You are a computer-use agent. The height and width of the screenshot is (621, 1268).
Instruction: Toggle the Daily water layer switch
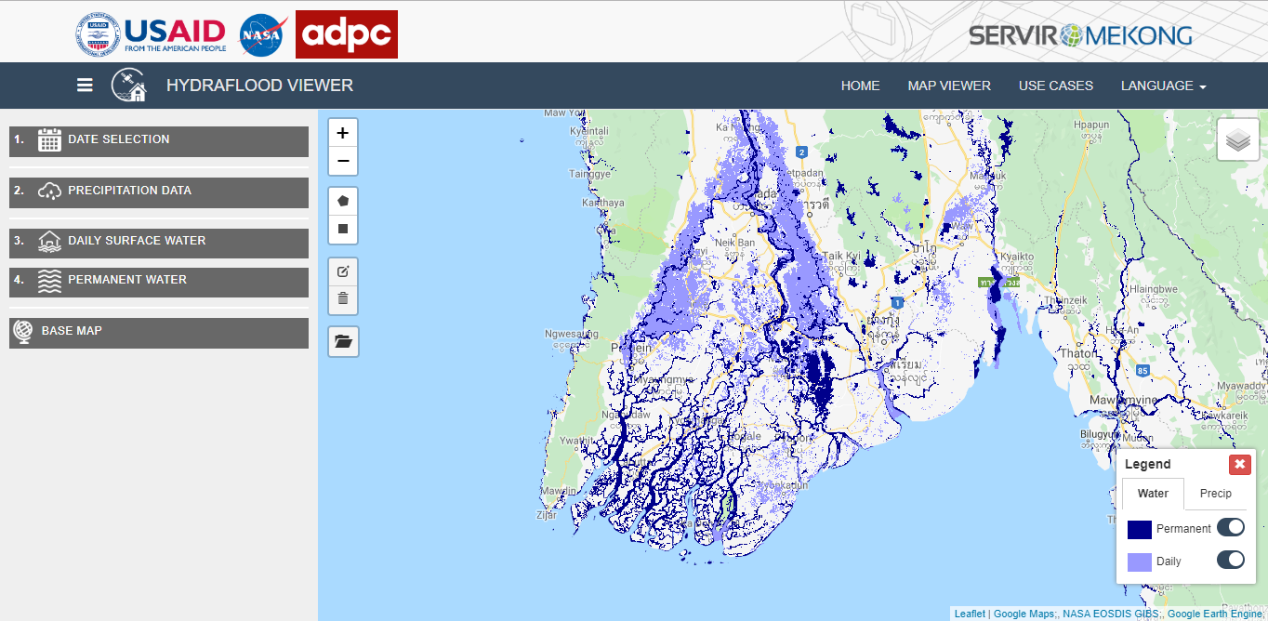click(1231, 560)
